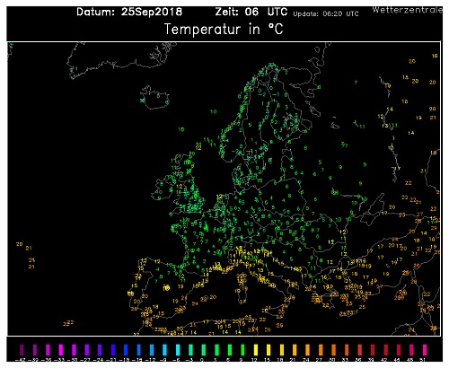Select the 9 degree green swatch
Image resolution: width=449 pixels, height=368 pixels.
coord(242,350)
